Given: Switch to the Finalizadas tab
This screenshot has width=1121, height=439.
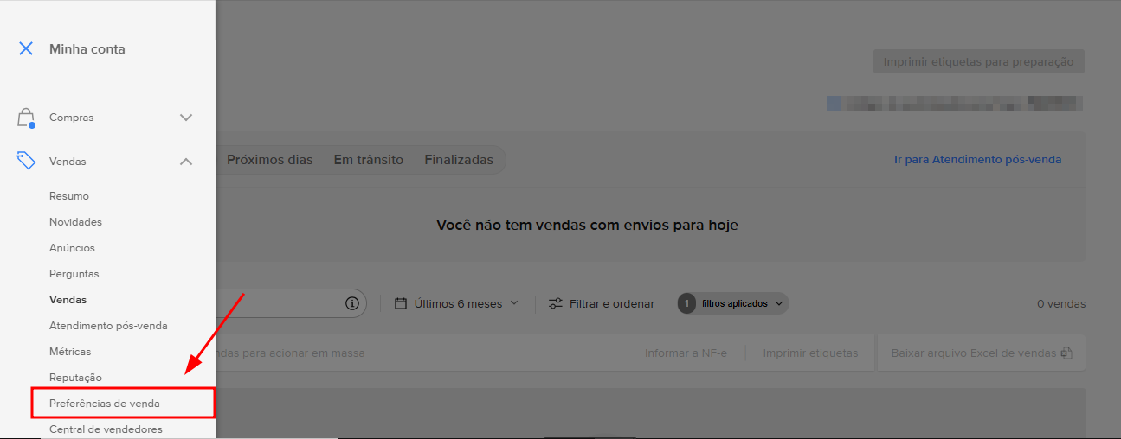Looking at the screenshot, I should 459,160.
